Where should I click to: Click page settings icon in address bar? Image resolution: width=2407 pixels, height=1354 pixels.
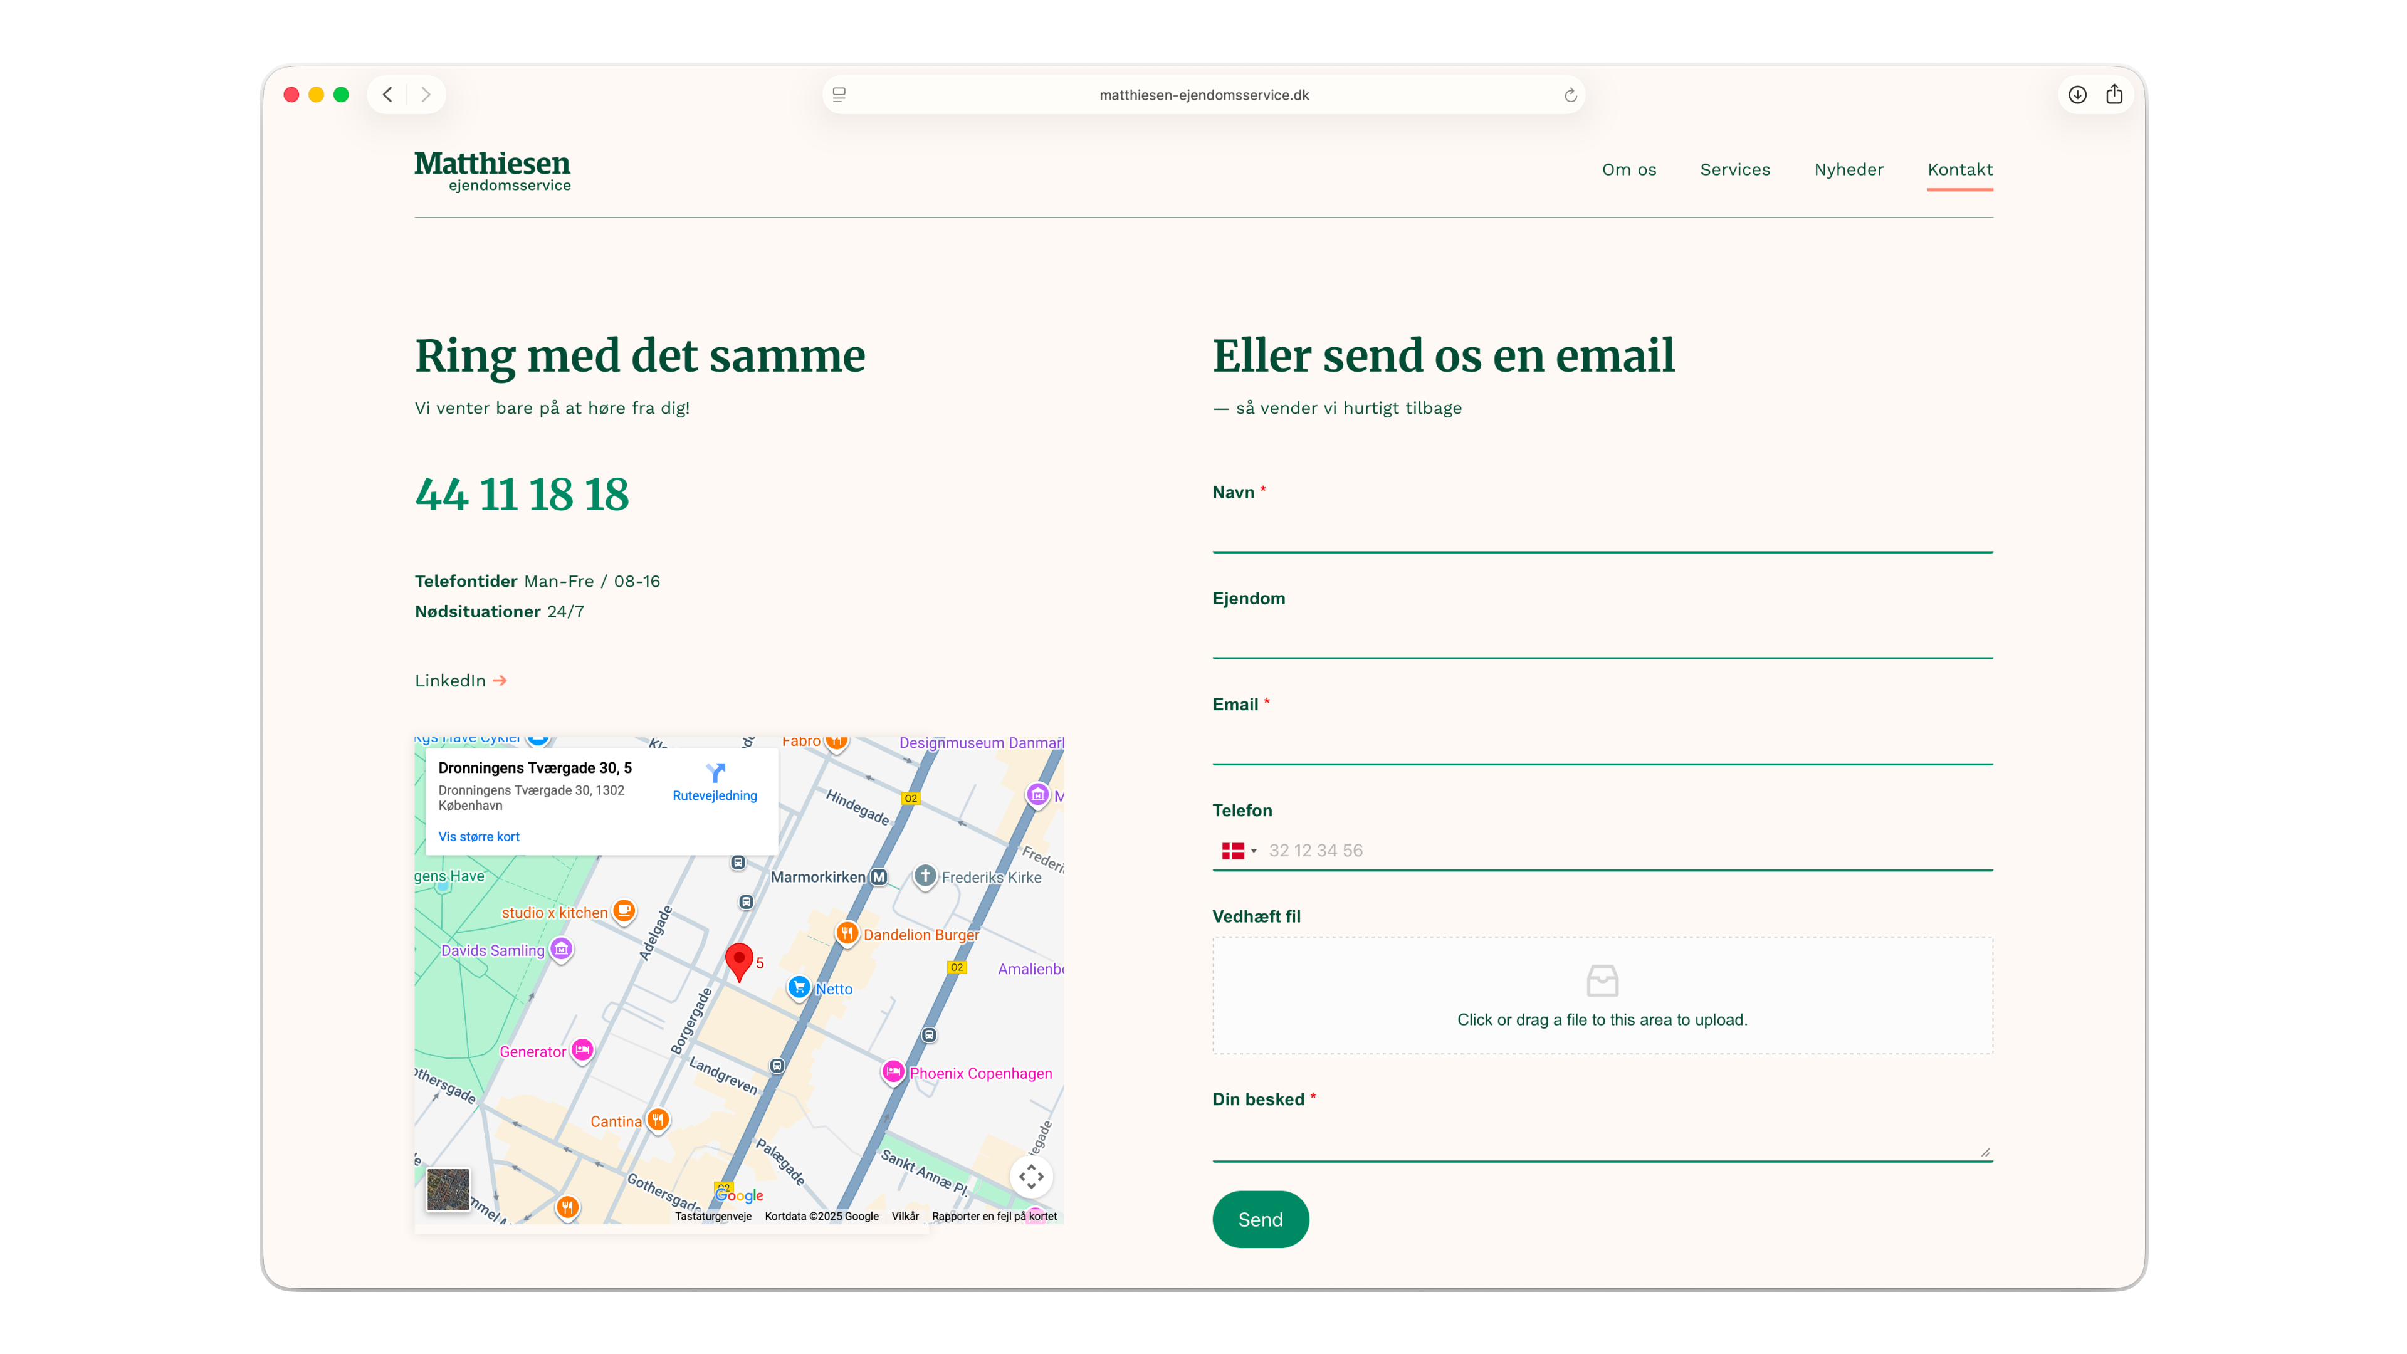tap(839, 95)
